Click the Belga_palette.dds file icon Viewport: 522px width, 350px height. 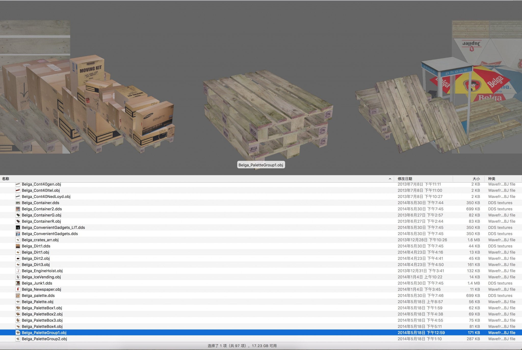pyautogui.click(x=18, y=295)
